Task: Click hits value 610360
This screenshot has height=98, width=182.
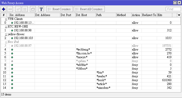Action: click(167, 80)
